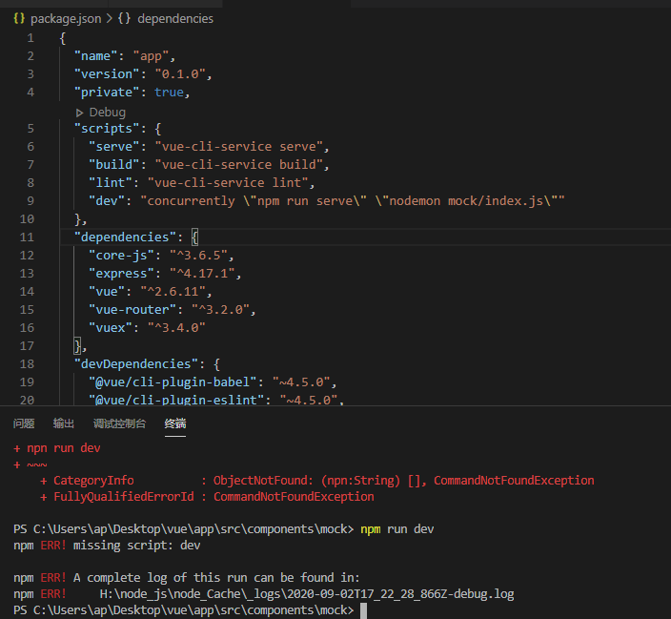
Task: Click line number 5 in the gutter
Action: coord(30,129)
